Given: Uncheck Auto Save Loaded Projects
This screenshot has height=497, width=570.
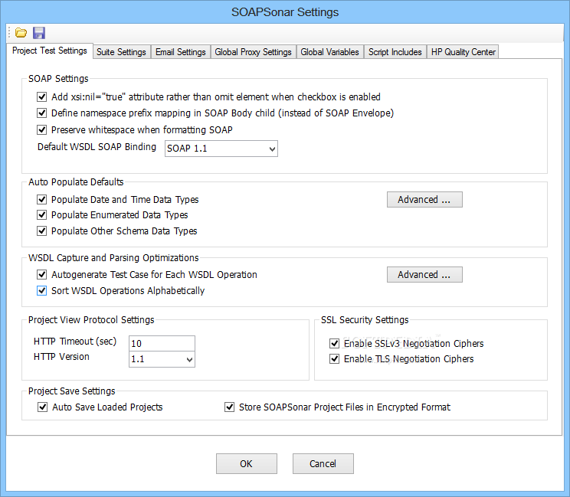Looking at the screenshot, I should [43, 407].
